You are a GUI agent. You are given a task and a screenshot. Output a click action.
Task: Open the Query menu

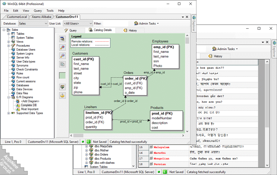[38, 10]
